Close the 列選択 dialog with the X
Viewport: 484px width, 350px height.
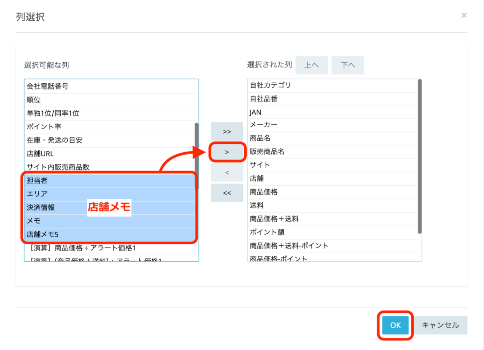pos(464,15)
